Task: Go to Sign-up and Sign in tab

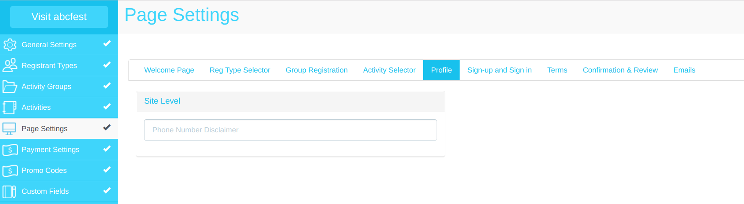Action: point(499,70)
